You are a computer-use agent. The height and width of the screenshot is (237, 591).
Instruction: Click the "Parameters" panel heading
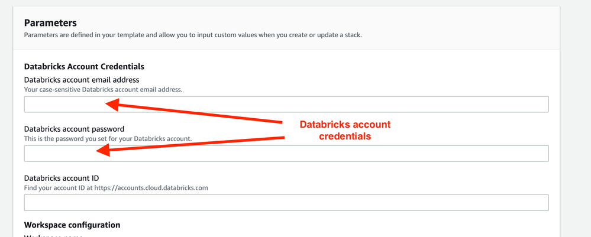(50, 23)
